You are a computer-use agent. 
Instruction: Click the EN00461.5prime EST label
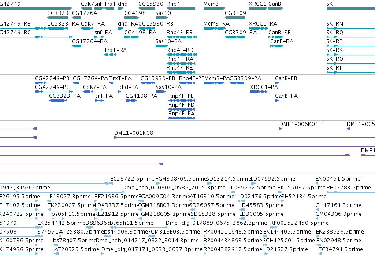pos(338,179)
